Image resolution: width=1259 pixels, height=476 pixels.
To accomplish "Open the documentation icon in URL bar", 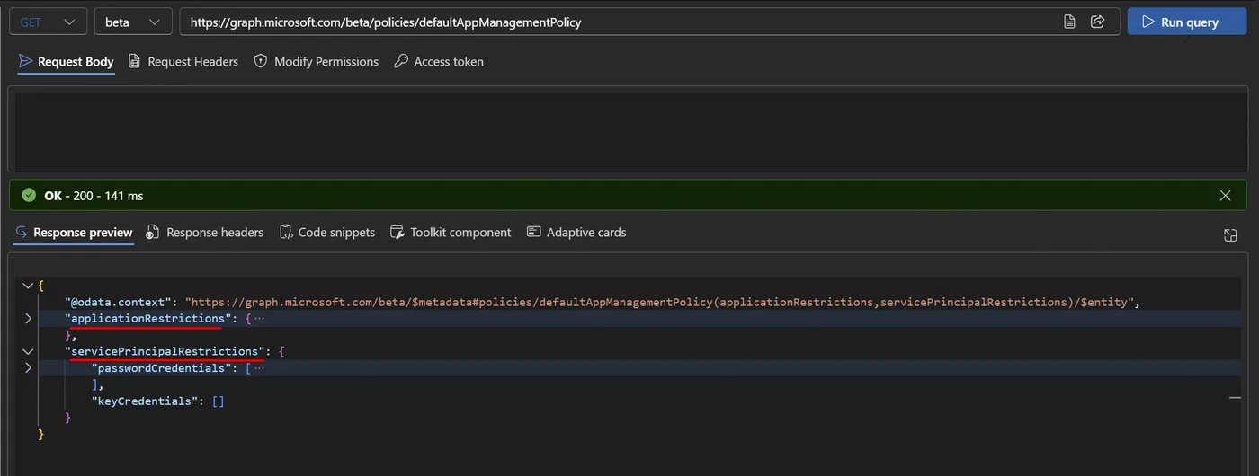I will coord(1069,22).
